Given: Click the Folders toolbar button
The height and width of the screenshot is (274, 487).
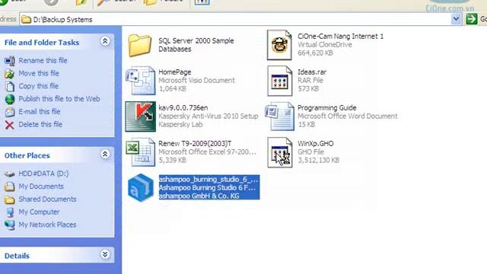Looking at the screenshot, I should coord(164,2).
